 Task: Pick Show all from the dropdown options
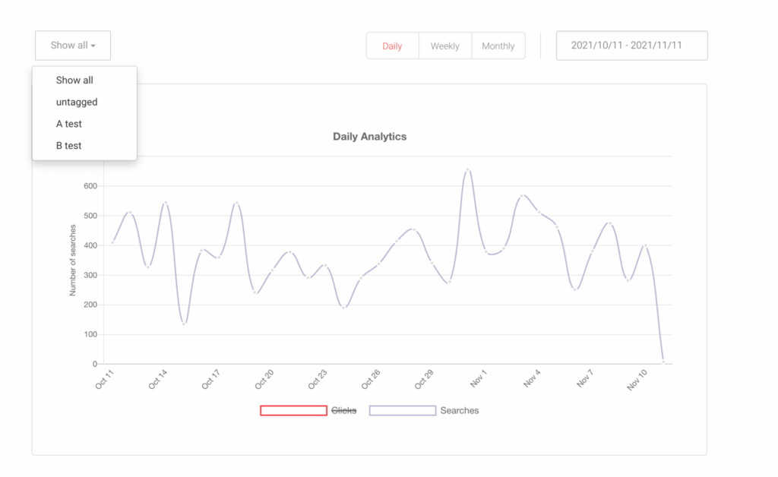click(x=74, y=80)
